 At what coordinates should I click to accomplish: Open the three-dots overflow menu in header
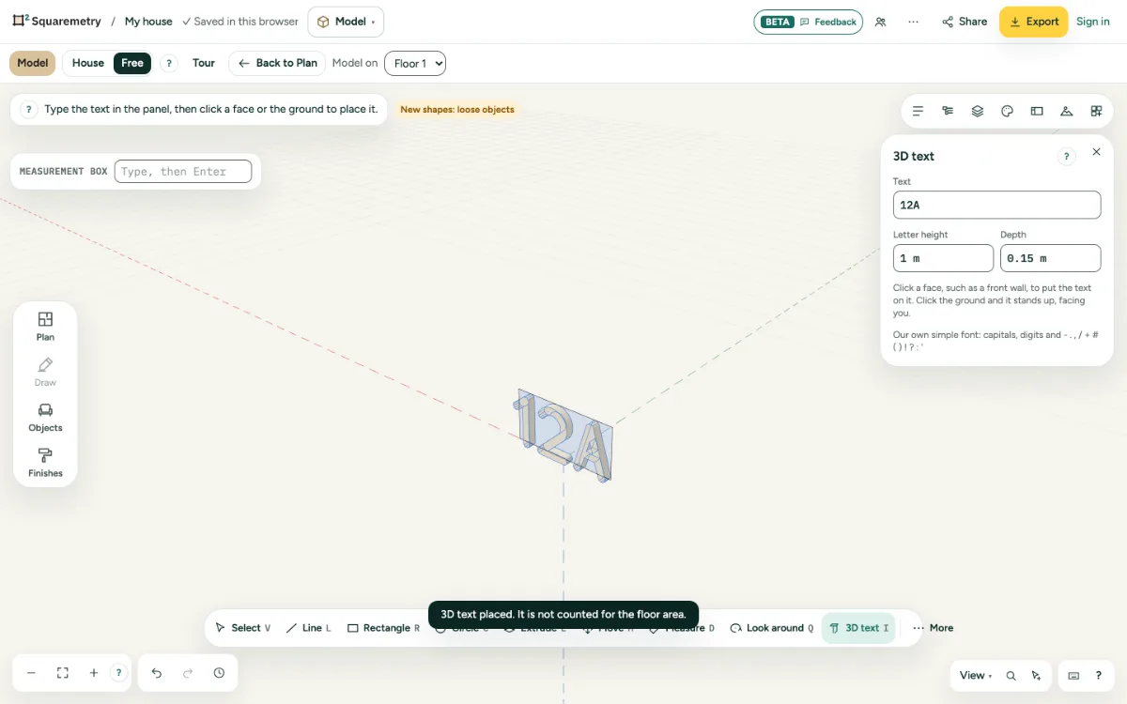[x=913, y=22]
